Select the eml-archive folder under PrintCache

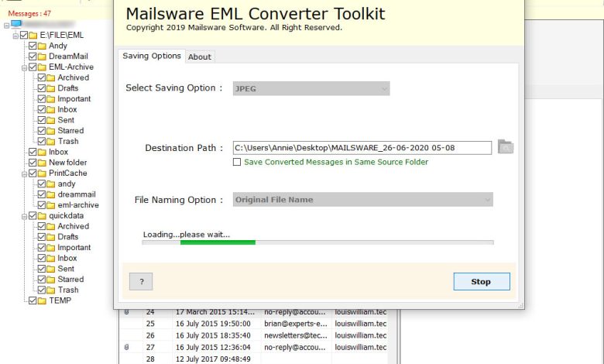coord(78,205)
